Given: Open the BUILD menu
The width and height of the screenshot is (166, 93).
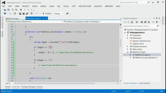Looking at the screenshot, I should (x=35, y=6).
